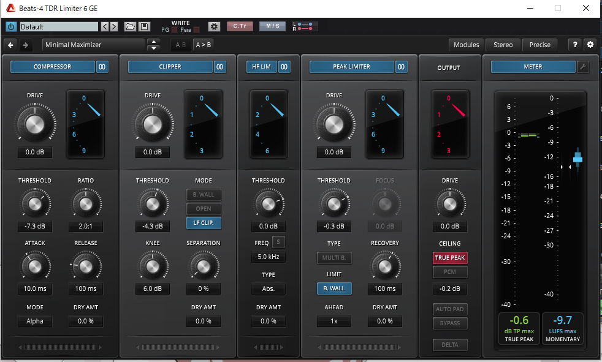602x362 pixels.
Task: Toggle the CLIPPER module on or off
Action: tap(170, 67)
